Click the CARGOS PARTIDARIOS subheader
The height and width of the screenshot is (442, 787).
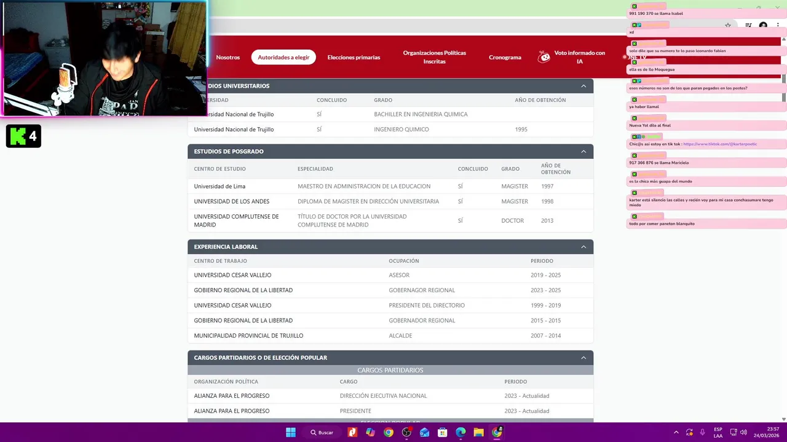click(390, 370)
